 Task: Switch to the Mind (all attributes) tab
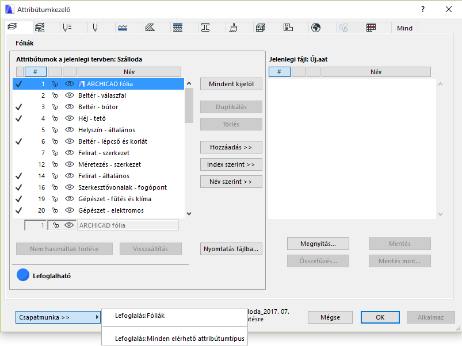pyautogui.click(x=404, y=28)
